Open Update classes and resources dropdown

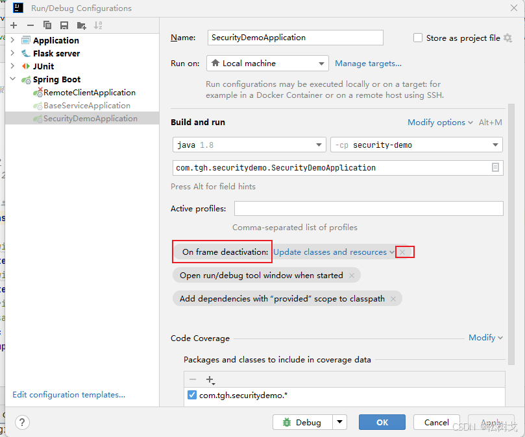(x=334, y=252)
